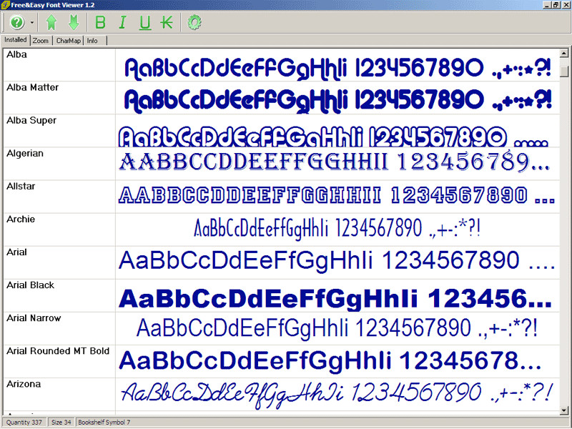Select the Arial Narrow font name
Screen dimensions: 572x429
tap(34, 318)
